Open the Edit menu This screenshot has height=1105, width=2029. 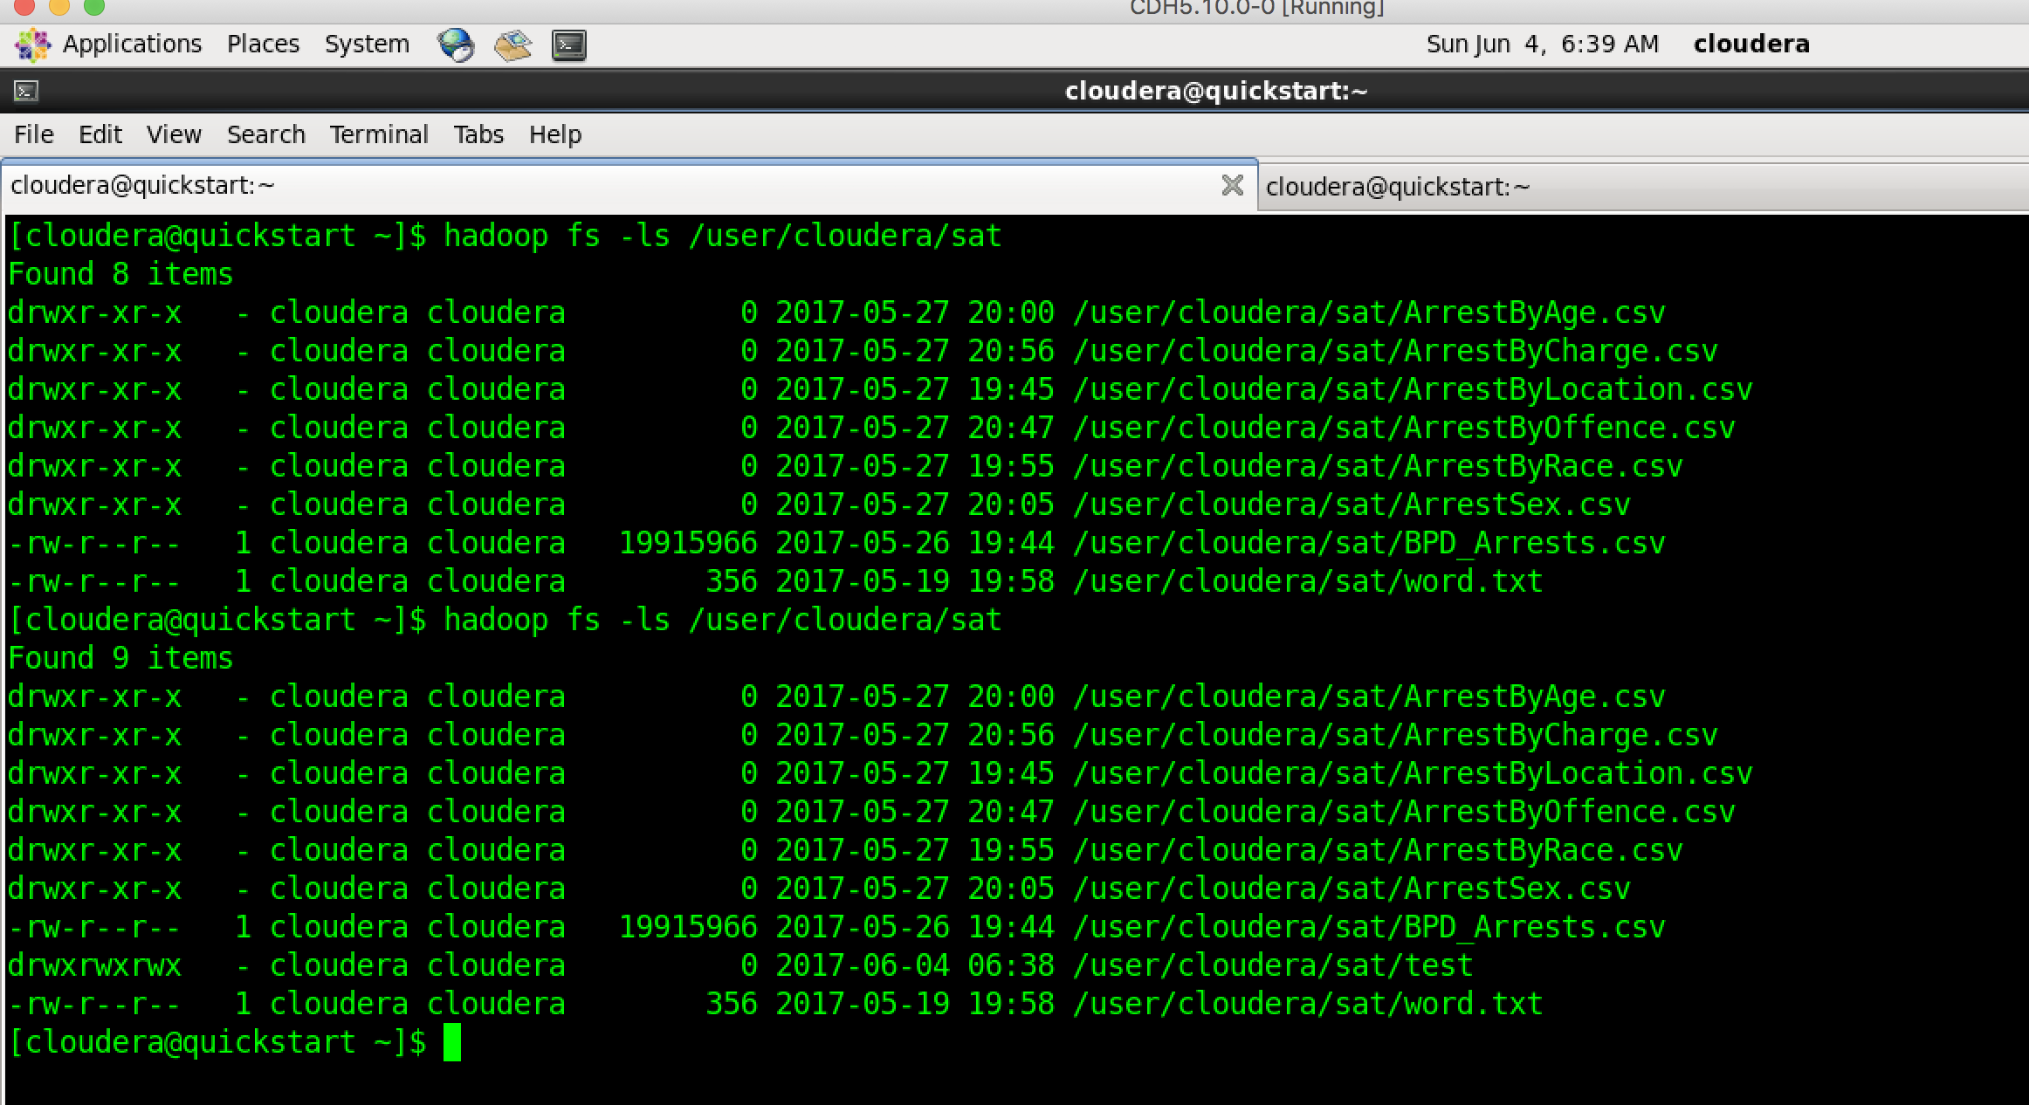point(100,134)
